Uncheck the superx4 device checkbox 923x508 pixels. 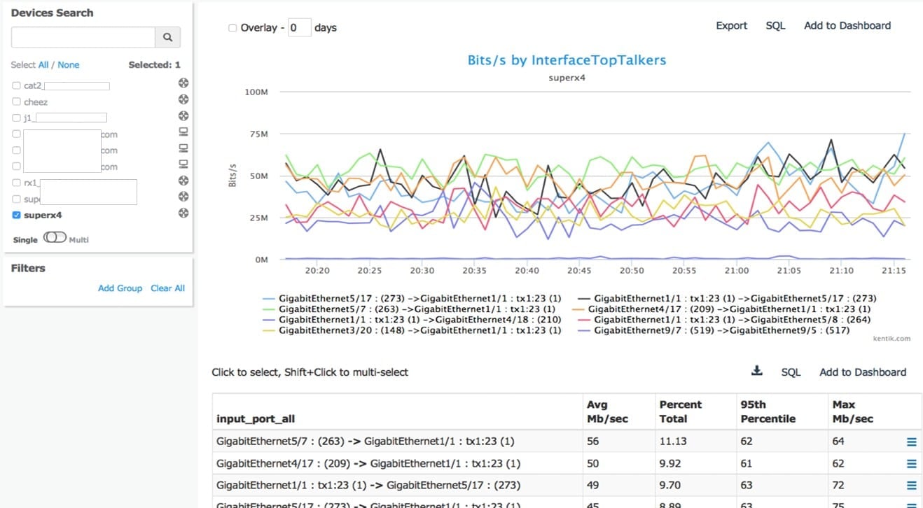point(17,215)
